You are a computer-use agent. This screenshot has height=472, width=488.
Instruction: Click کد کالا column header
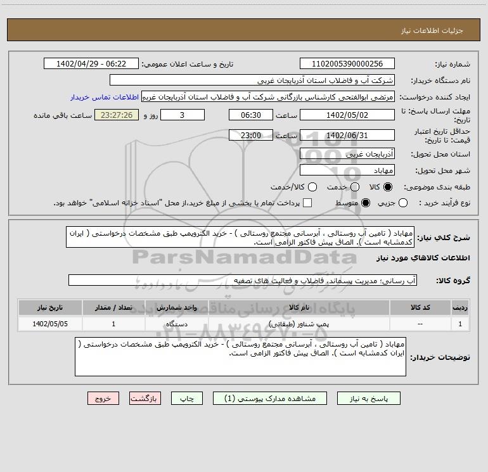tap(420, 307)
